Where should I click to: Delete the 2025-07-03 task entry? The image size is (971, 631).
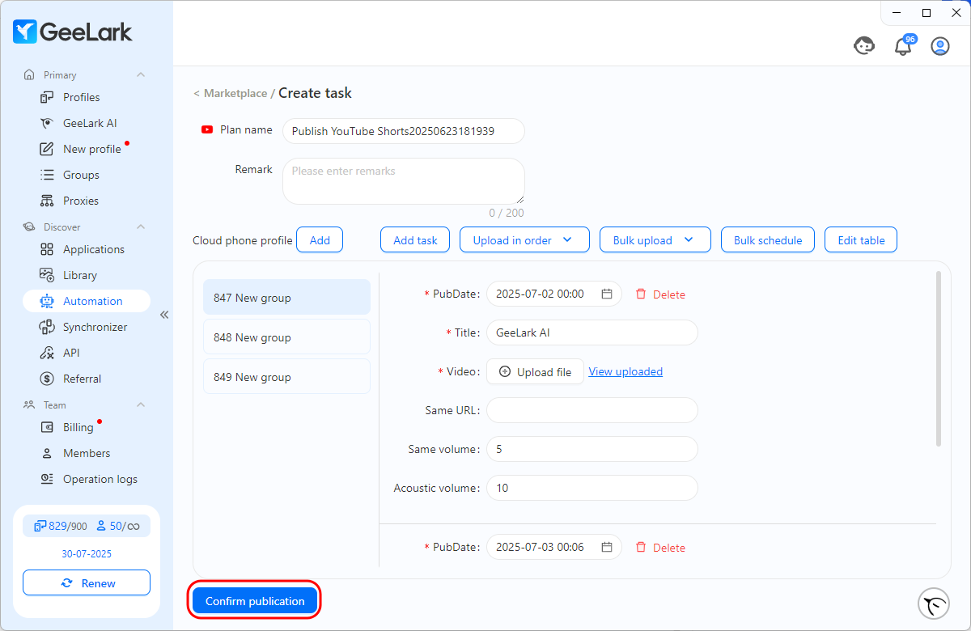(x=660, y=548)
